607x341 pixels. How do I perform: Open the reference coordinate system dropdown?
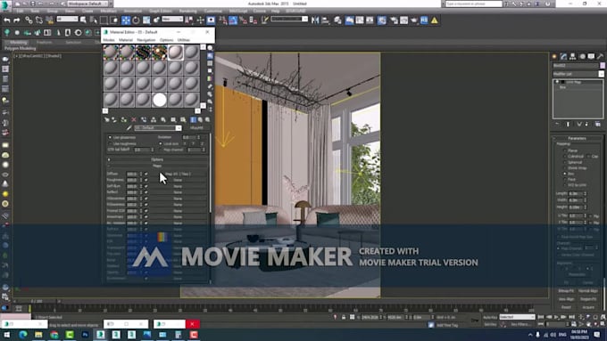coord(172,19)
